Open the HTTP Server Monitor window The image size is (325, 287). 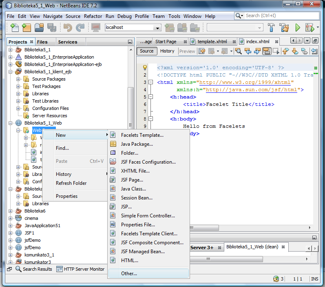(80, 269)
